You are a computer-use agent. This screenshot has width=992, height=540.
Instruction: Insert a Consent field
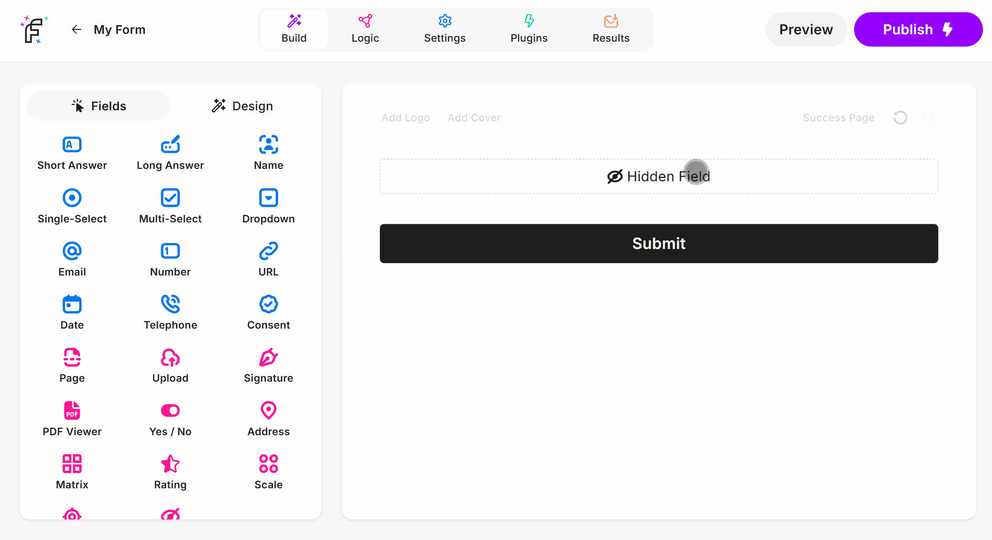[x=269, y=313]
